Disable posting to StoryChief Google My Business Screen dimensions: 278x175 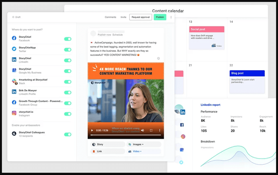(x=68, y=70)
